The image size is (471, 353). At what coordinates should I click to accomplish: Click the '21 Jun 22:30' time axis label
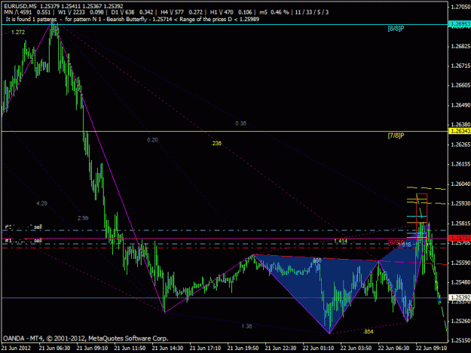coord(280,348)
